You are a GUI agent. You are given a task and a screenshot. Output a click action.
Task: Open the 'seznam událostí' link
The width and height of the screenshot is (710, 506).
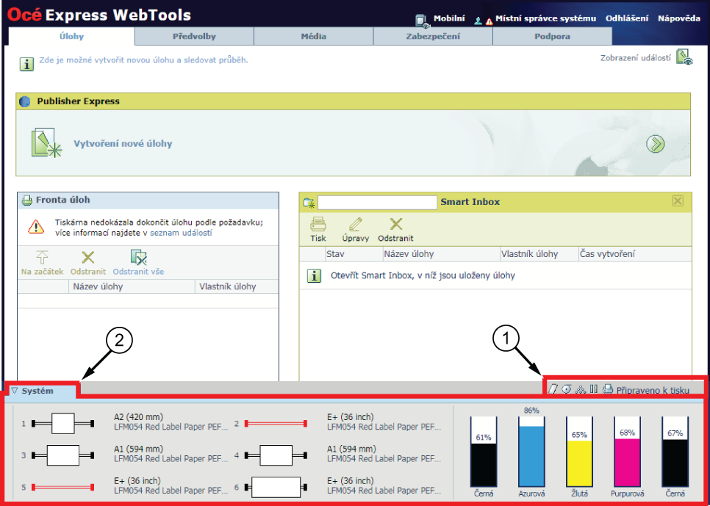point(181,233)
